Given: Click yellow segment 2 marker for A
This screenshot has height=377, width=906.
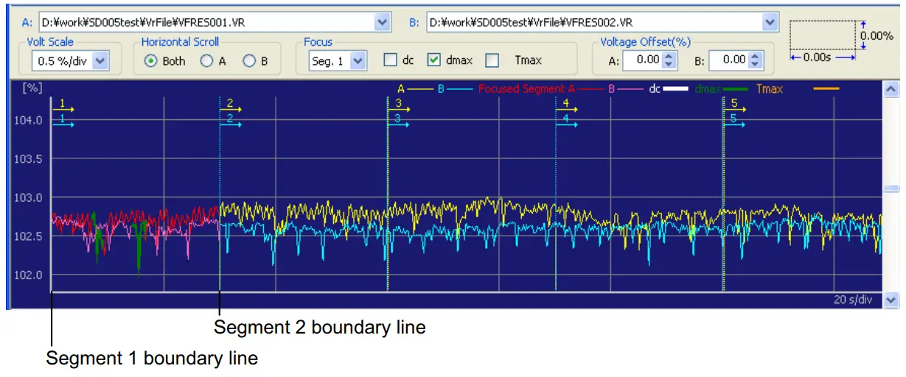Looking at the screenshot, I should click(231, 105).
